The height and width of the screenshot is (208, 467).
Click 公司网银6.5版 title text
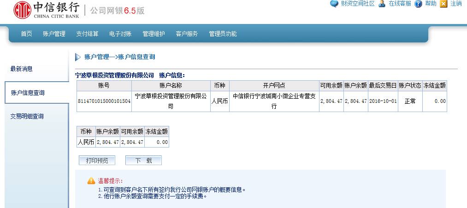point(118,11)
